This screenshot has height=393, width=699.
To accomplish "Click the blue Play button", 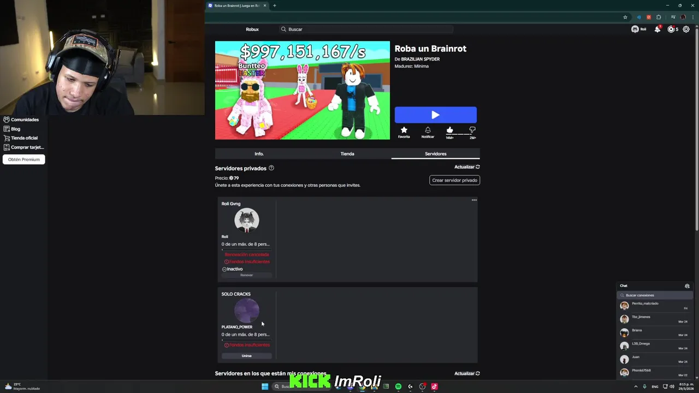I will [435, 115].
